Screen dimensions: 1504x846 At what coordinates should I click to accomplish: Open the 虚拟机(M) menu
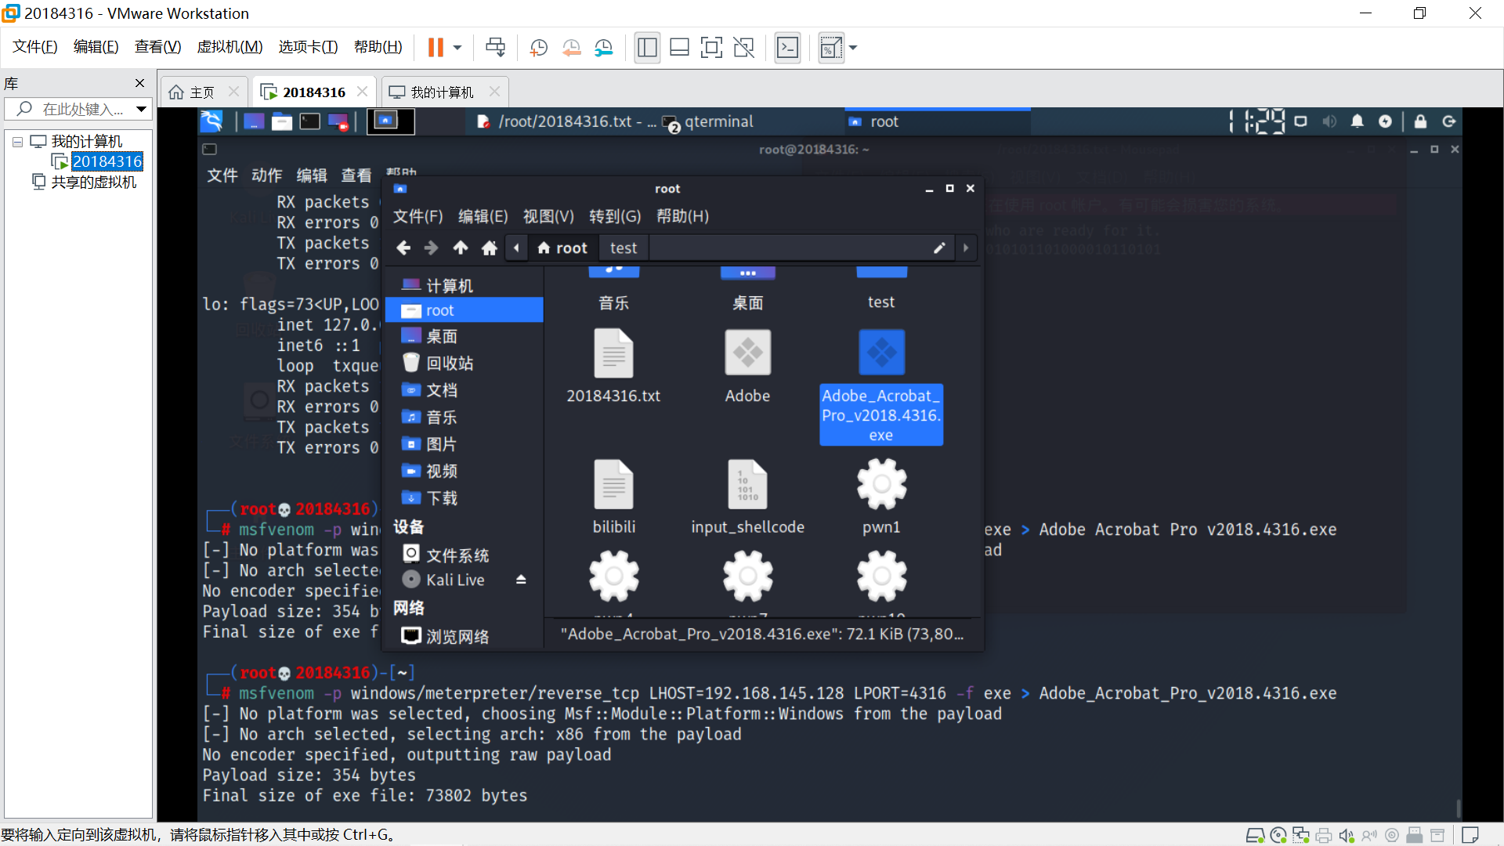[230, 47]
